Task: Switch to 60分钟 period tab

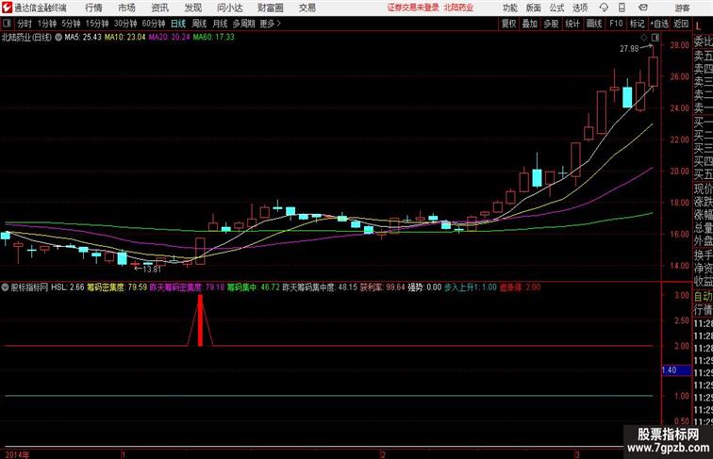Action: 154,24
